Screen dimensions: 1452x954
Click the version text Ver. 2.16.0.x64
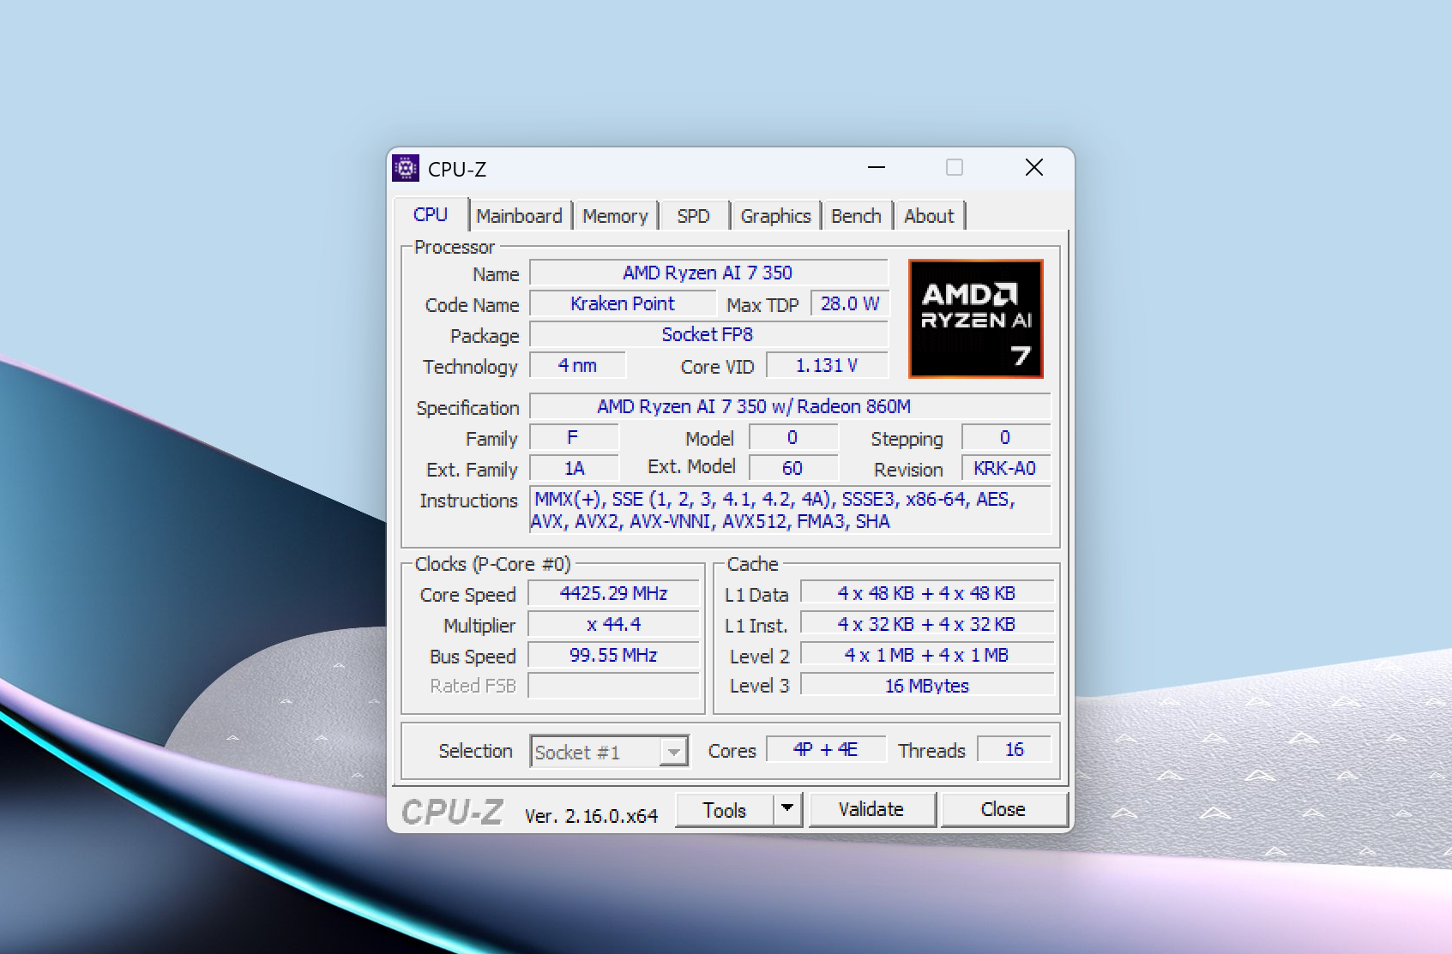point(592,815)
